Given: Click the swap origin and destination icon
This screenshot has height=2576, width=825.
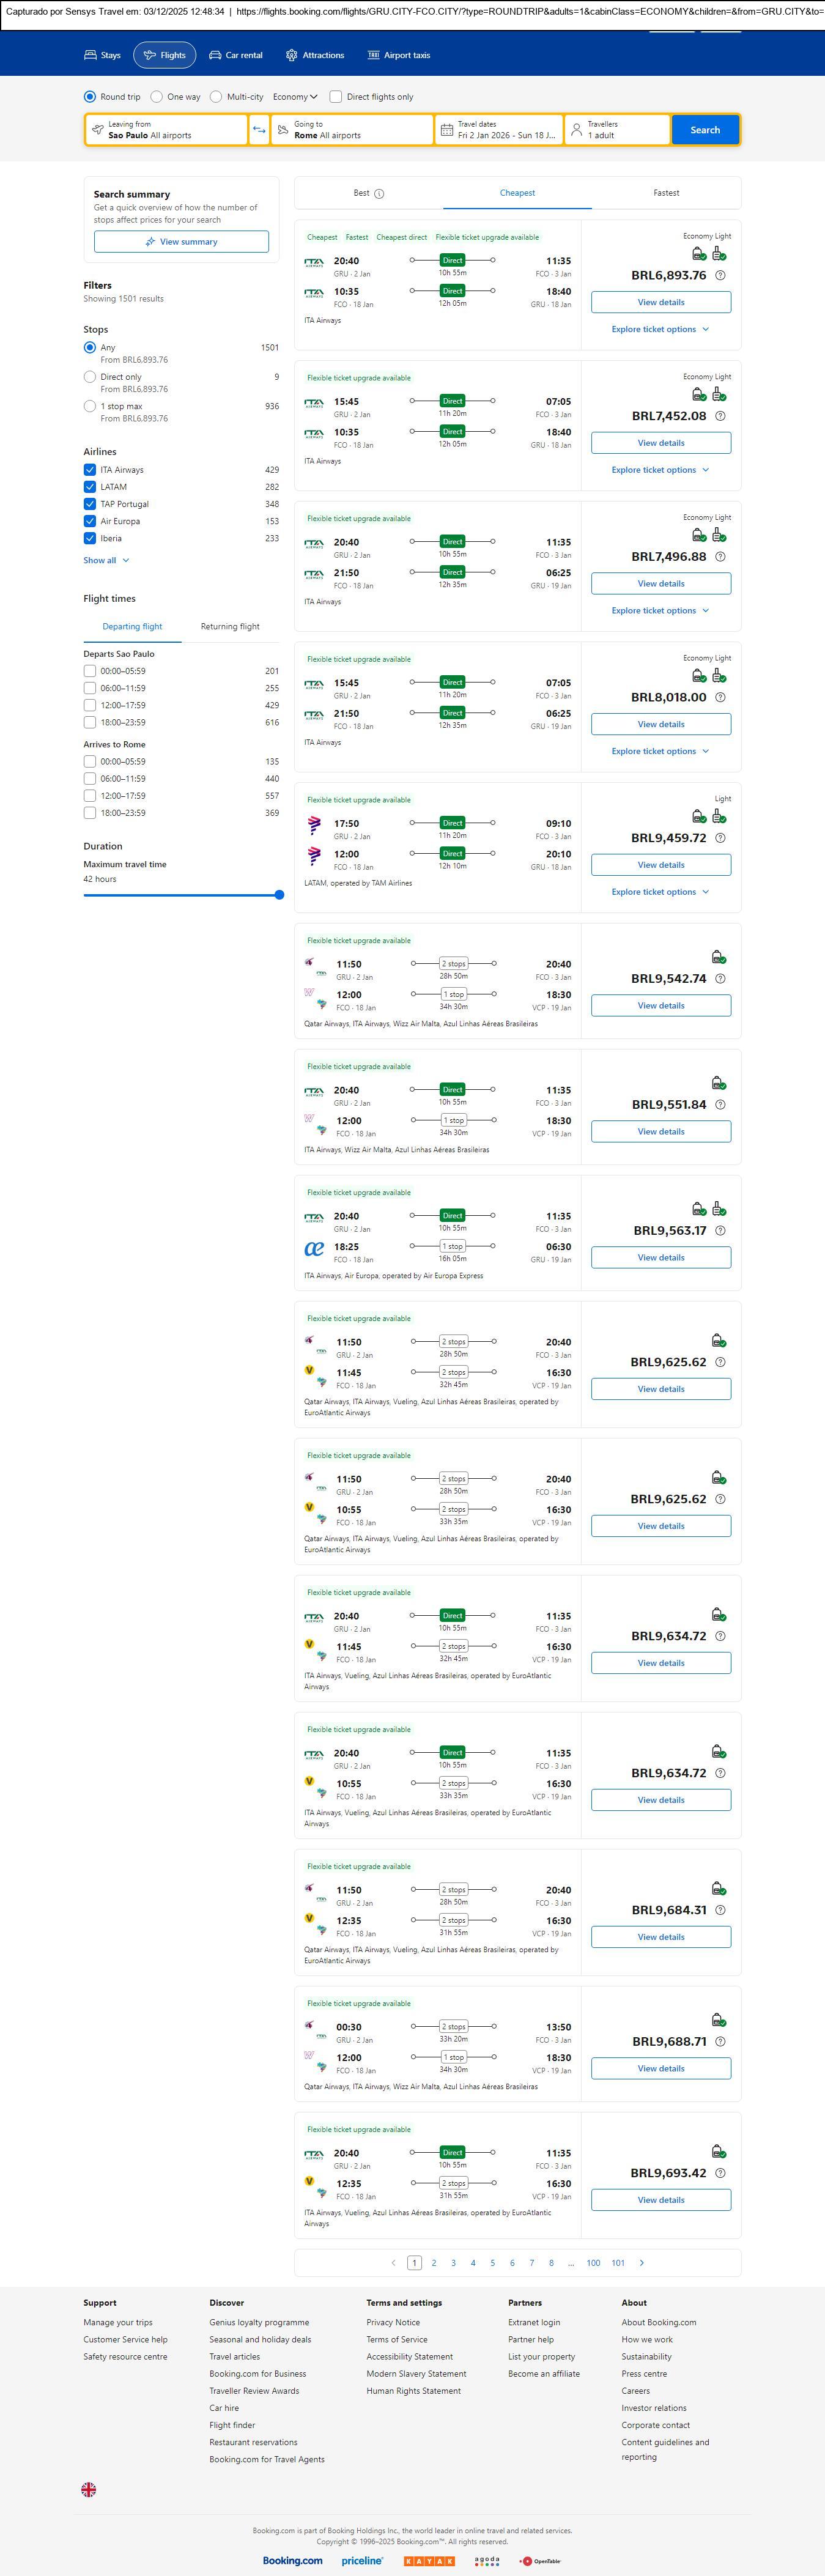Looking at the screenshot, I should [x=259, y=130].
